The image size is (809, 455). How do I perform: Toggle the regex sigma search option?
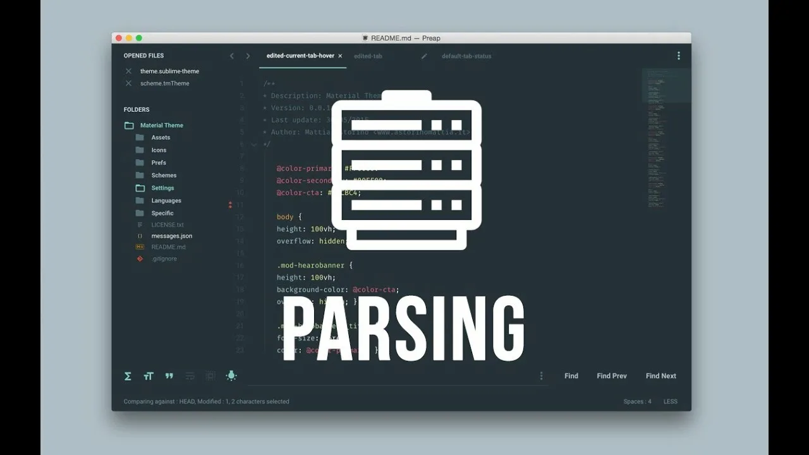point(128,376)
